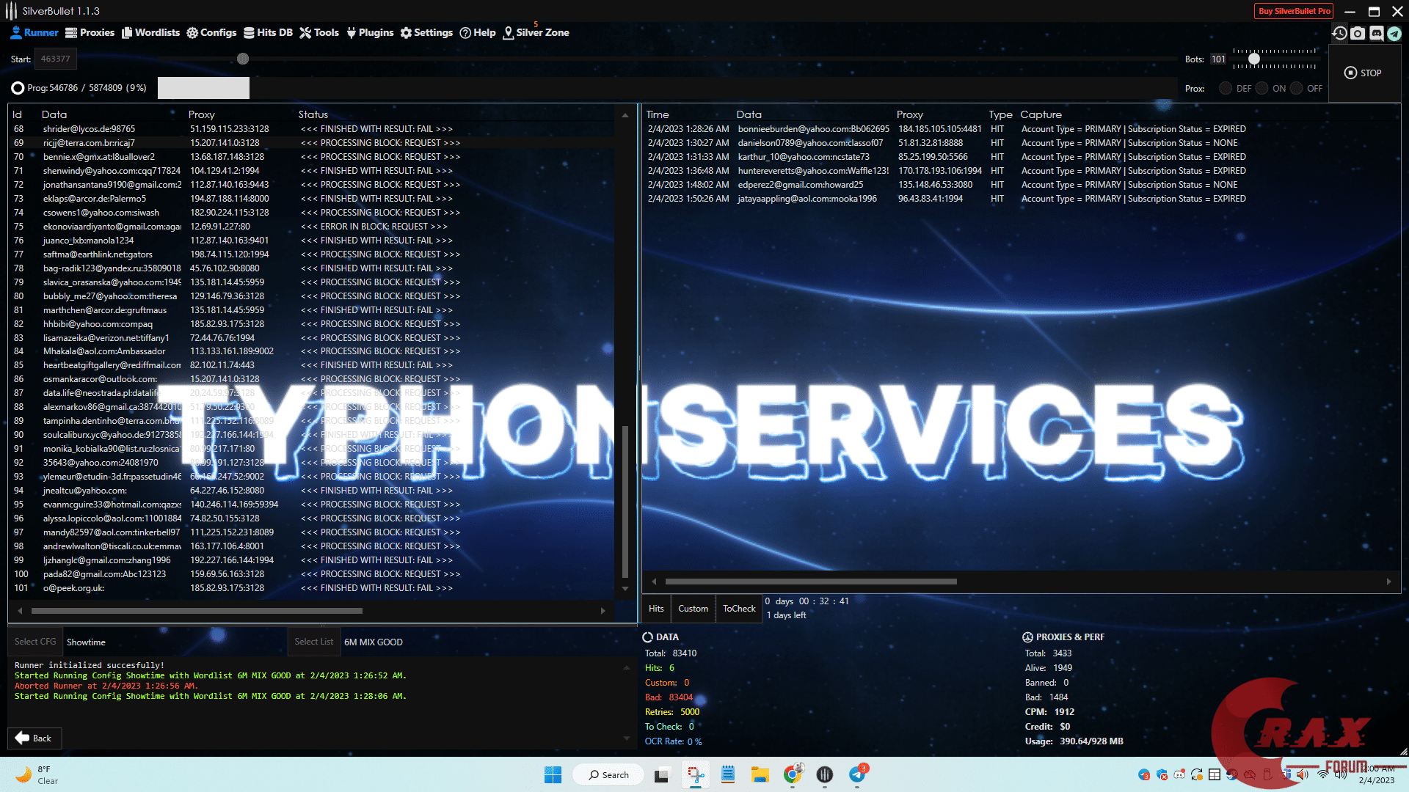The height and width of the screenshot is (792, 1409).
Task: Go to the Hits DB tab
Action: pos(268,33)
